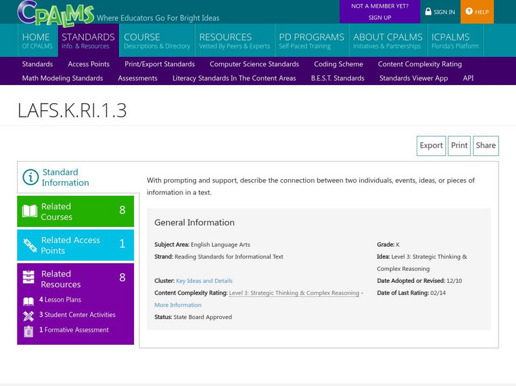Screen dimensions: 516x386
Task: Open the Standards main navigation menu
Action: 88,41
